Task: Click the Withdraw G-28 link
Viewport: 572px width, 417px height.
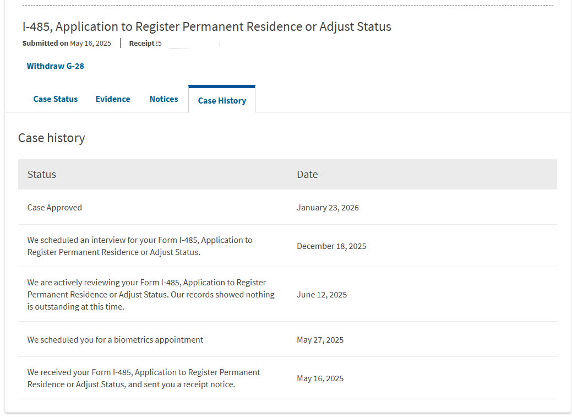Action: [55, 66]
